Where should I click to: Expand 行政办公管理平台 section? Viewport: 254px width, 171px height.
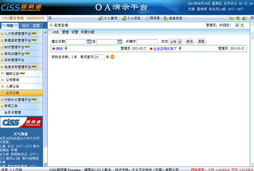[x=22, y=100]
